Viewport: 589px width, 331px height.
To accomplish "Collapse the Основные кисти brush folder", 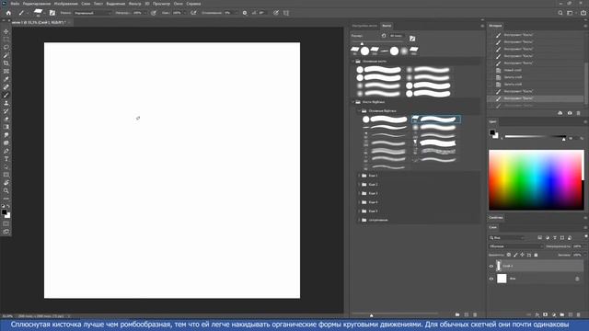I will tap(353, 62).
